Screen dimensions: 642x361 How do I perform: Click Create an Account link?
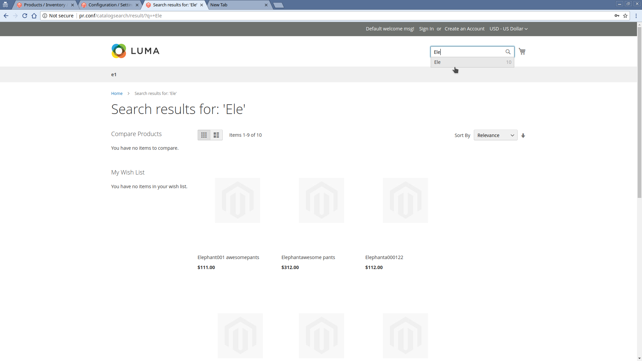(x=464, y=29)
